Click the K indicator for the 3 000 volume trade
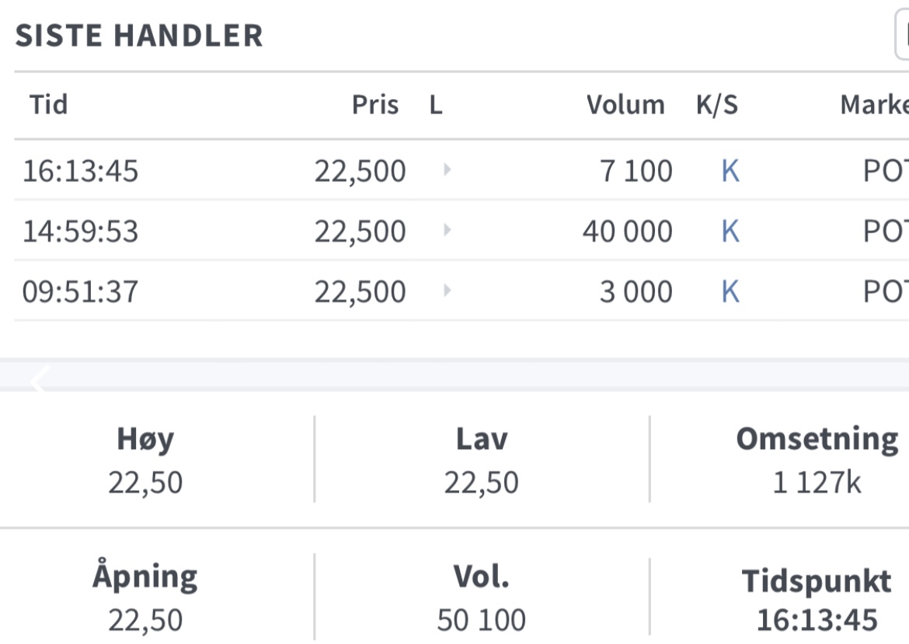The height and width of the screenshot is (644, 909). [x=730, y=291]
